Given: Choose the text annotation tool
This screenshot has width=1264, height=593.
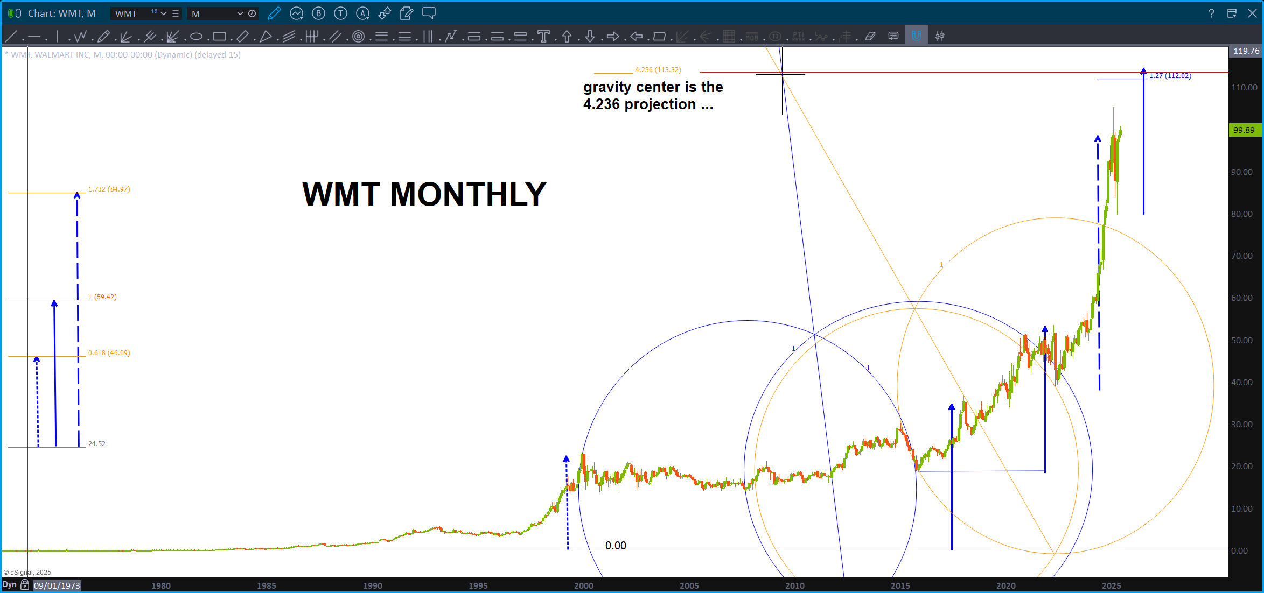Looking at the screenshot, I should click(x=543, y=37).
